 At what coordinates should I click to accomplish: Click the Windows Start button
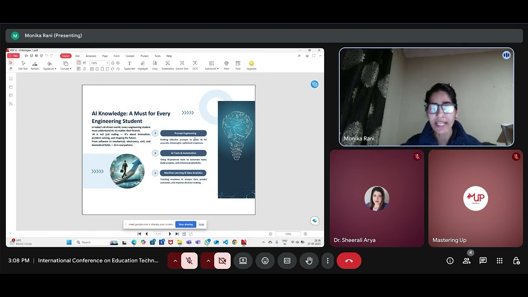coord(69,242)
